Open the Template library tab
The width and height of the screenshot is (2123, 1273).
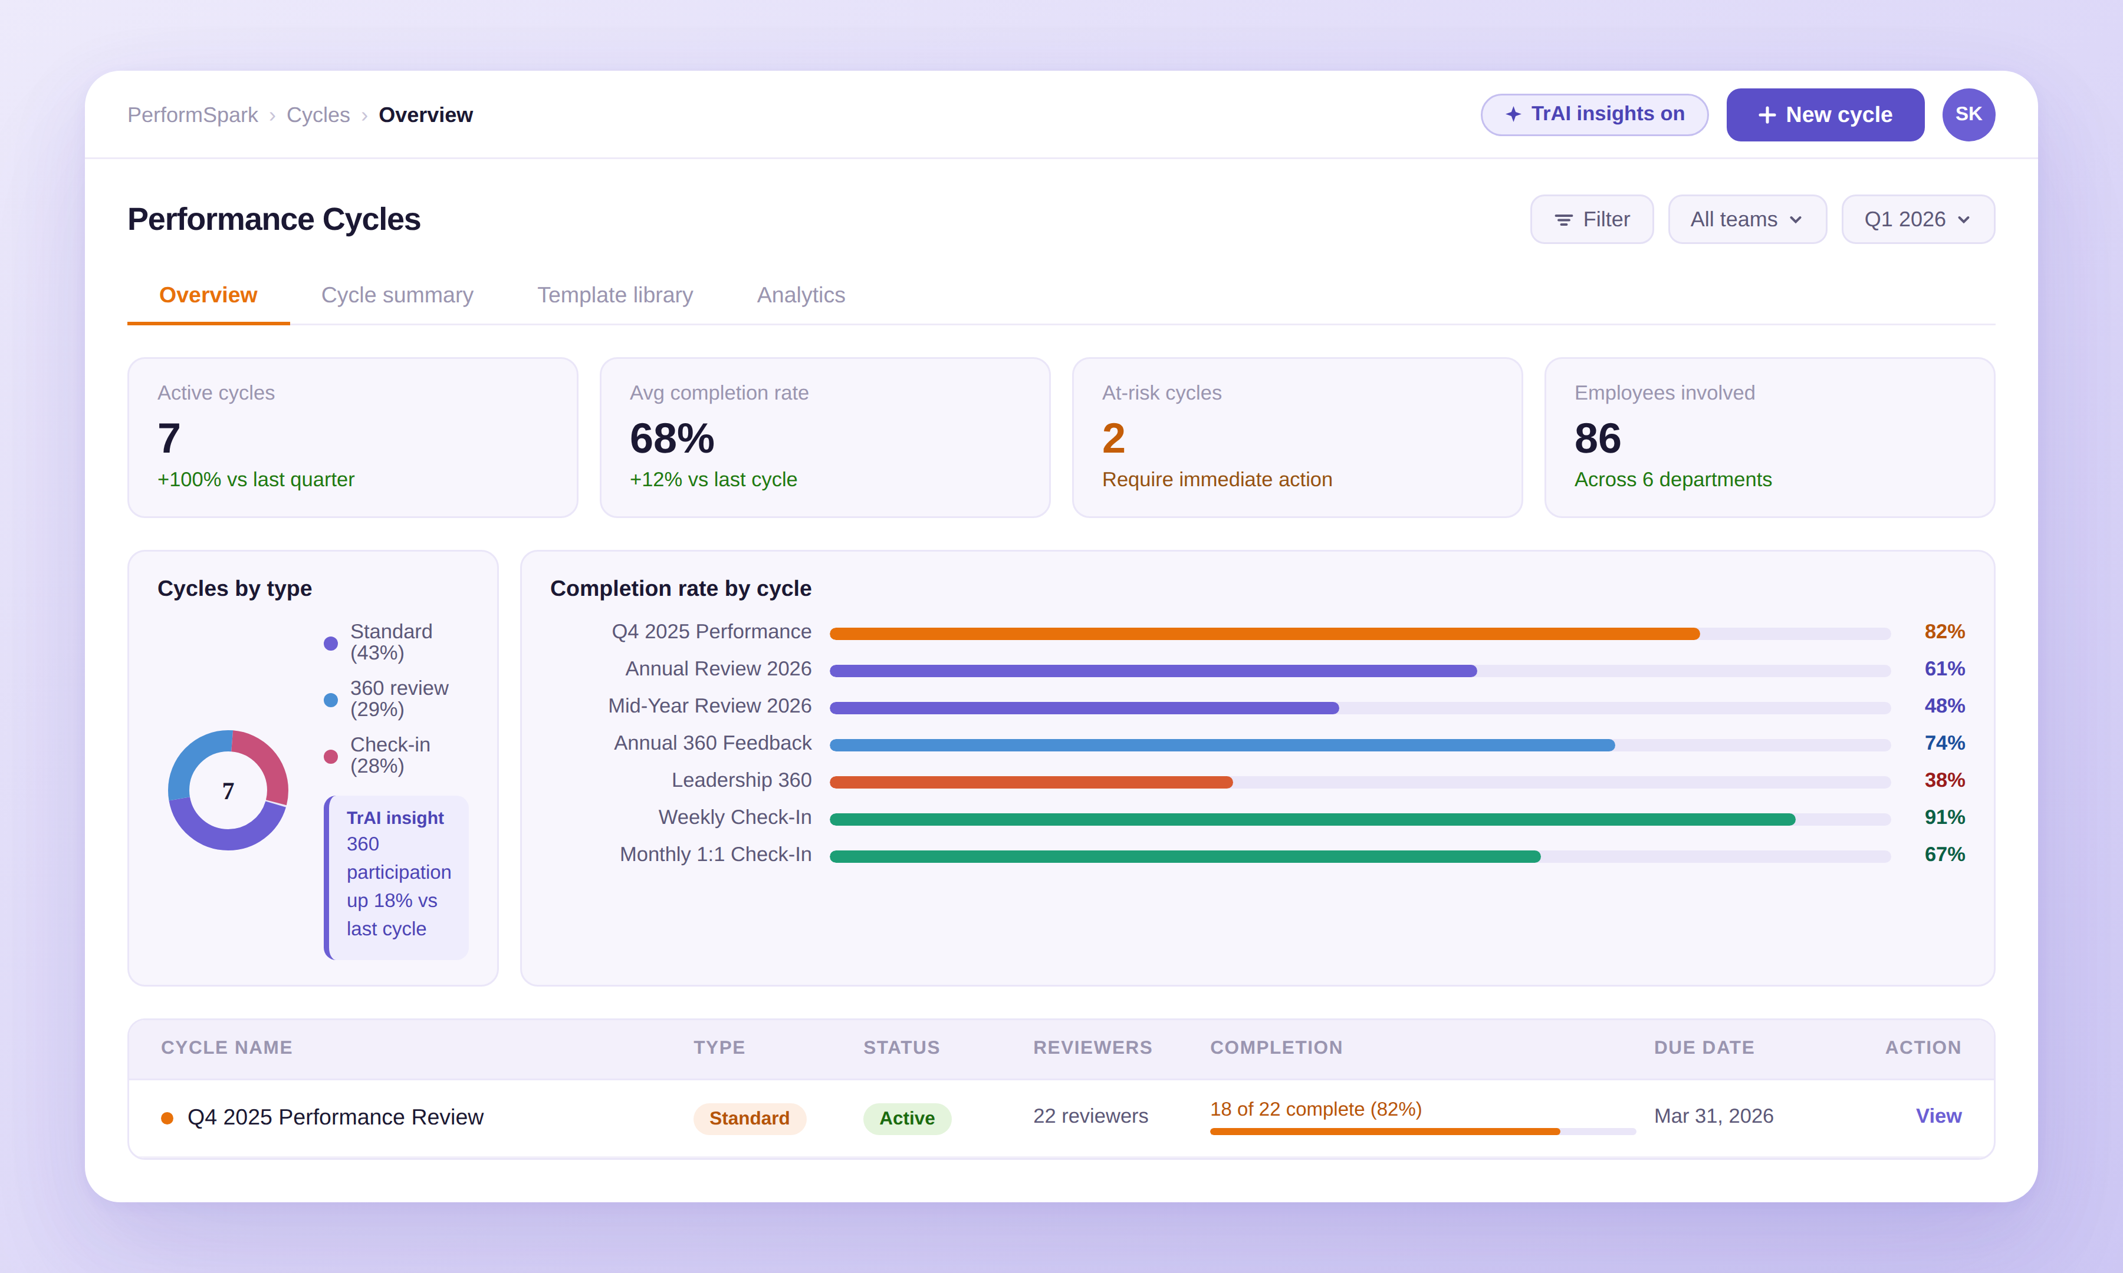tap(614, 295)
